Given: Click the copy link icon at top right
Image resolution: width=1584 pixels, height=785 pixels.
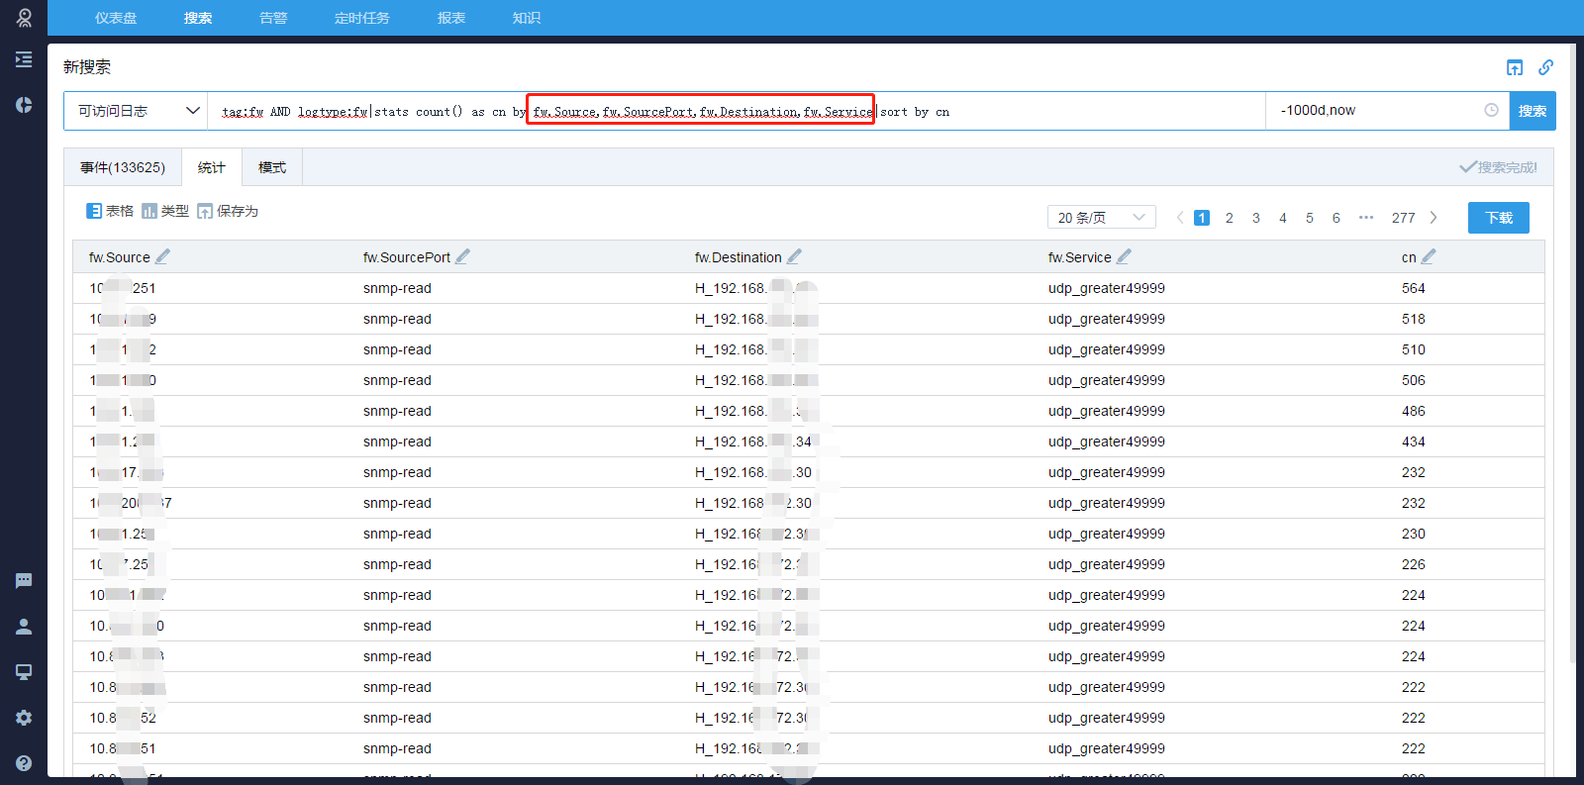Looking at the screenshot, I should pyautogui.click(x=1545, y=67).
